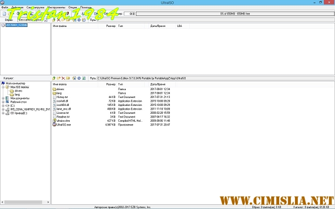335x209 pixels.
Task: Create new folder in Каталог toolbar
Action: tap(59, 78)
